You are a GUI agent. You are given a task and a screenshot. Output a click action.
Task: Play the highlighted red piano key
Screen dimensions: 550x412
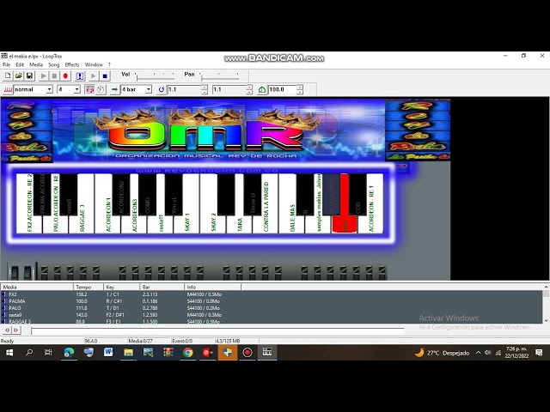click(x=345, y=223)
